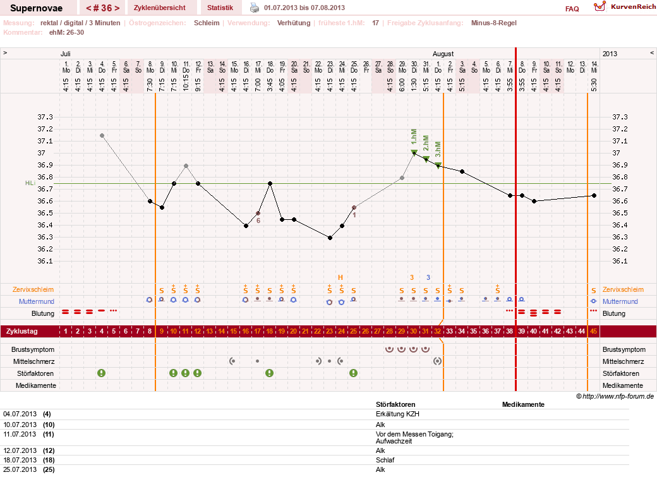
Task: Click Brustsymptom icon on cycle day 29
Action: tap(401, 349)
